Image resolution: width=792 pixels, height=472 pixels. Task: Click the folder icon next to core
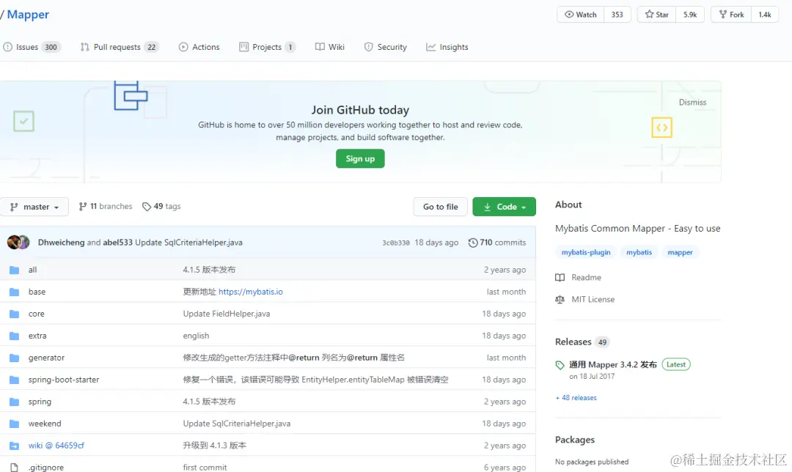click(14, 314)
